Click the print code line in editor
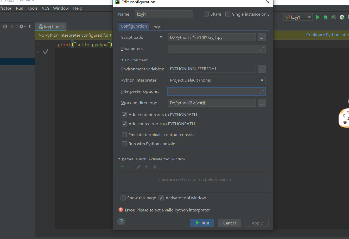349x239 pixels. tap(85, 45)
